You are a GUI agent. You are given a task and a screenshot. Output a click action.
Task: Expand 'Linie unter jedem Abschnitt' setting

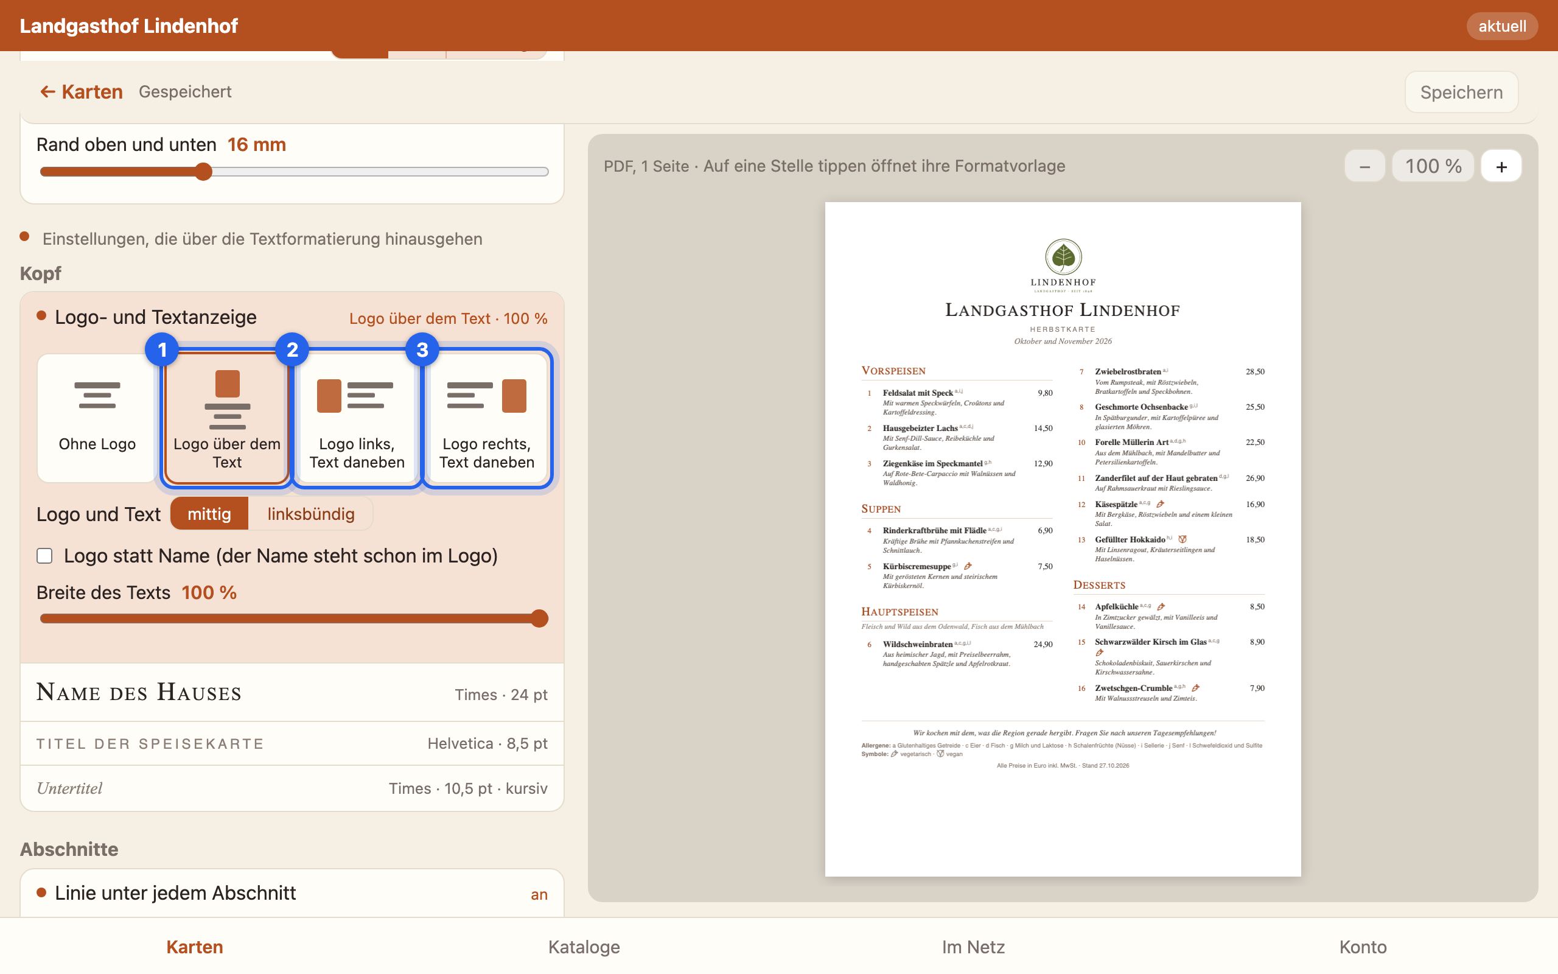(x=292, y=894)
